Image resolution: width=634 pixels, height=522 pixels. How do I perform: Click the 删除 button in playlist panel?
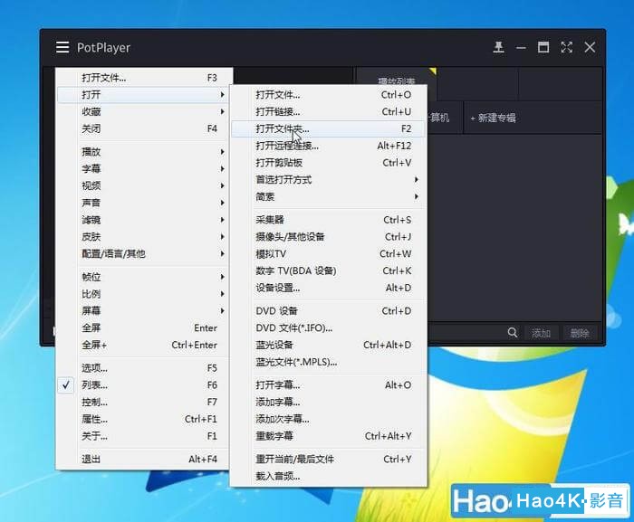click(x=579, y=333)
